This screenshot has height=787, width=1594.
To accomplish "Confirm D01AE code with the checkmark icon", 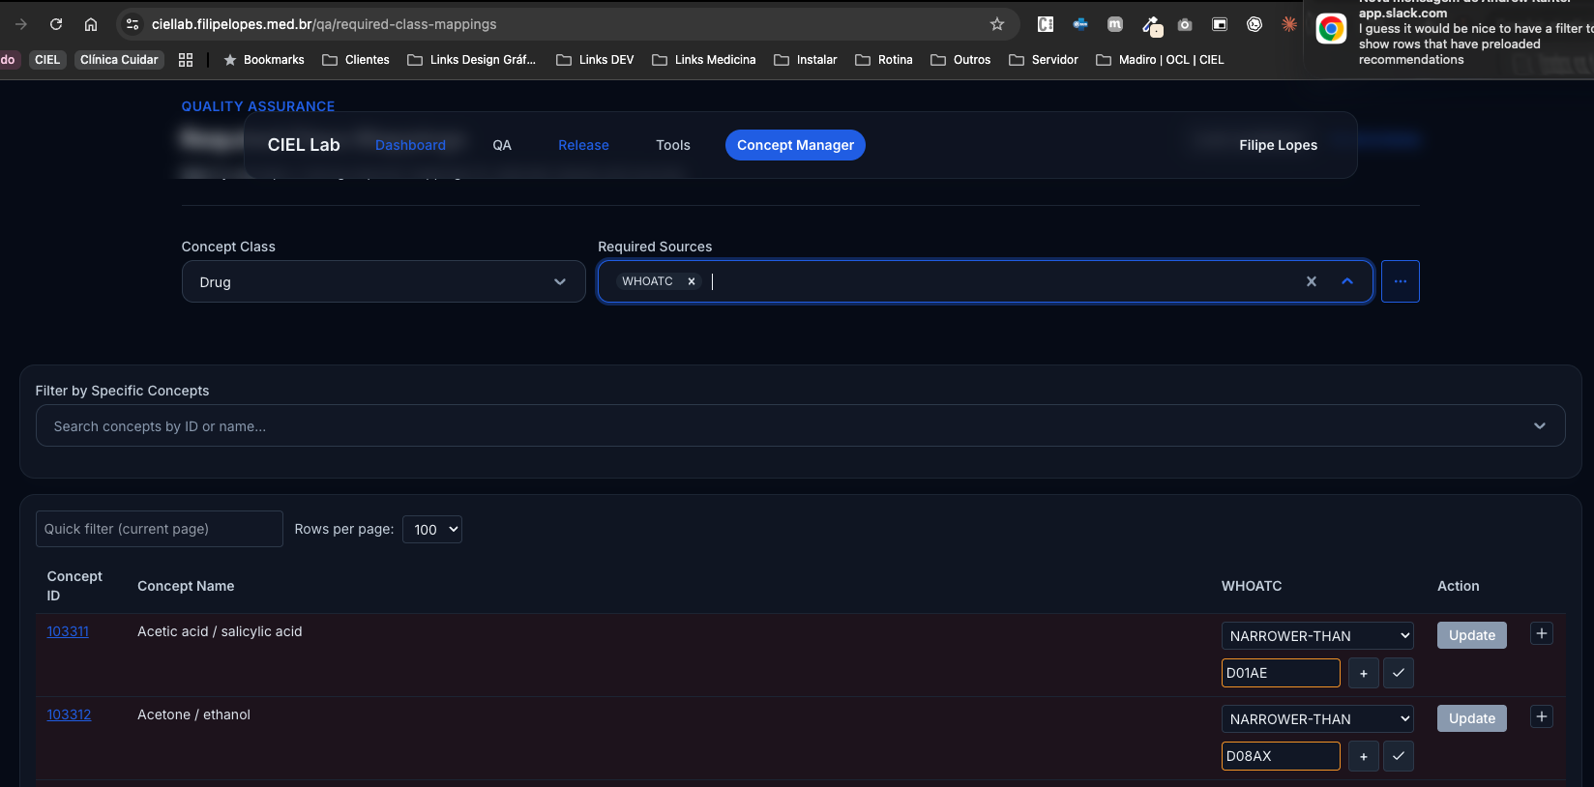I will coord(1399,673).
